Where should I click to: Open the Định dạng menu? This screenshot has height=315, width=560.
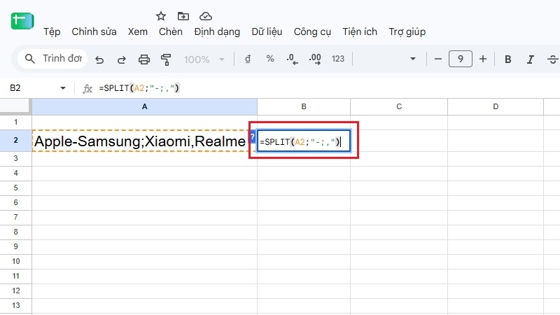[x=217, y=31]
